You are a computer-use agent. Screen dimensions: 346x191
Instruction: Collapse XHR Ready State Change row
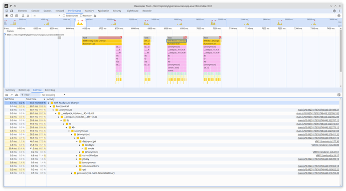pos(49,103)
